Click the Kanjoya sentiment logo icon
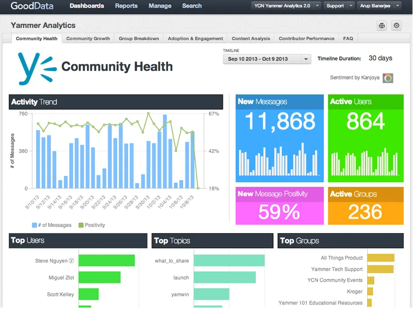Screen dimensions: 413x321 (388, 78)
